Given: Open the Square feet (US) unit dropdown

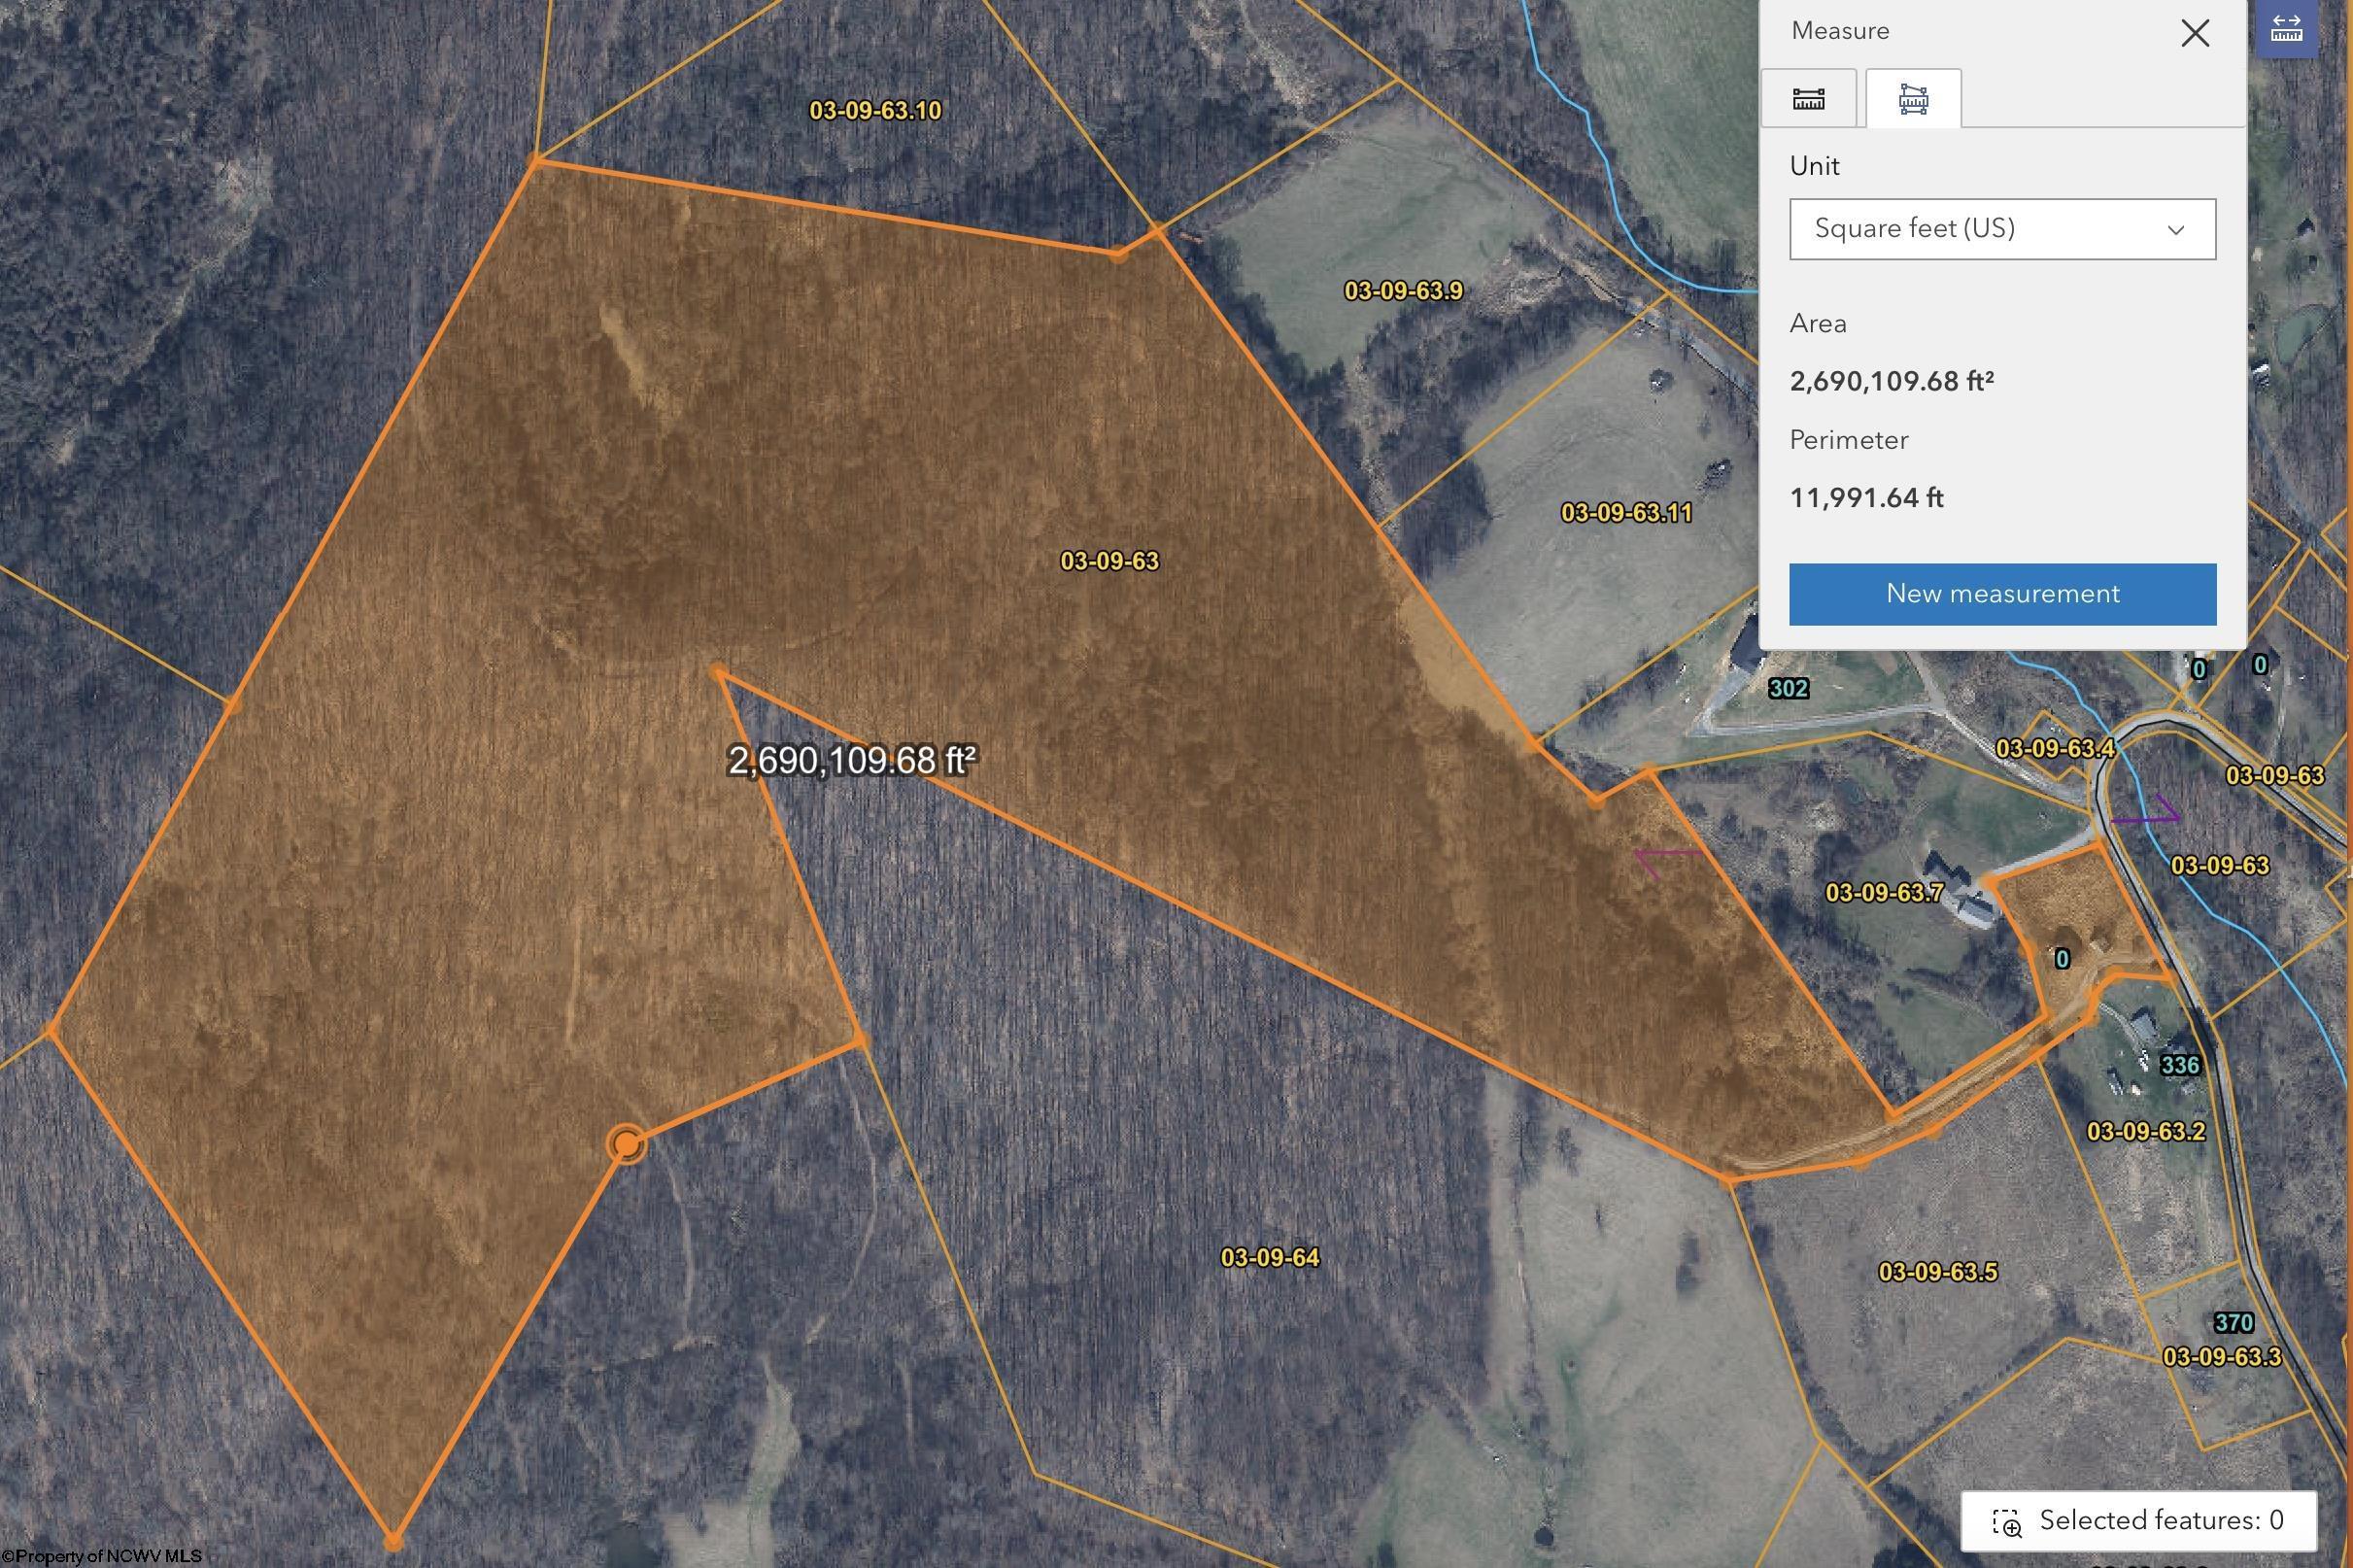Looking at the screenshot, I should pos(2001,229).
